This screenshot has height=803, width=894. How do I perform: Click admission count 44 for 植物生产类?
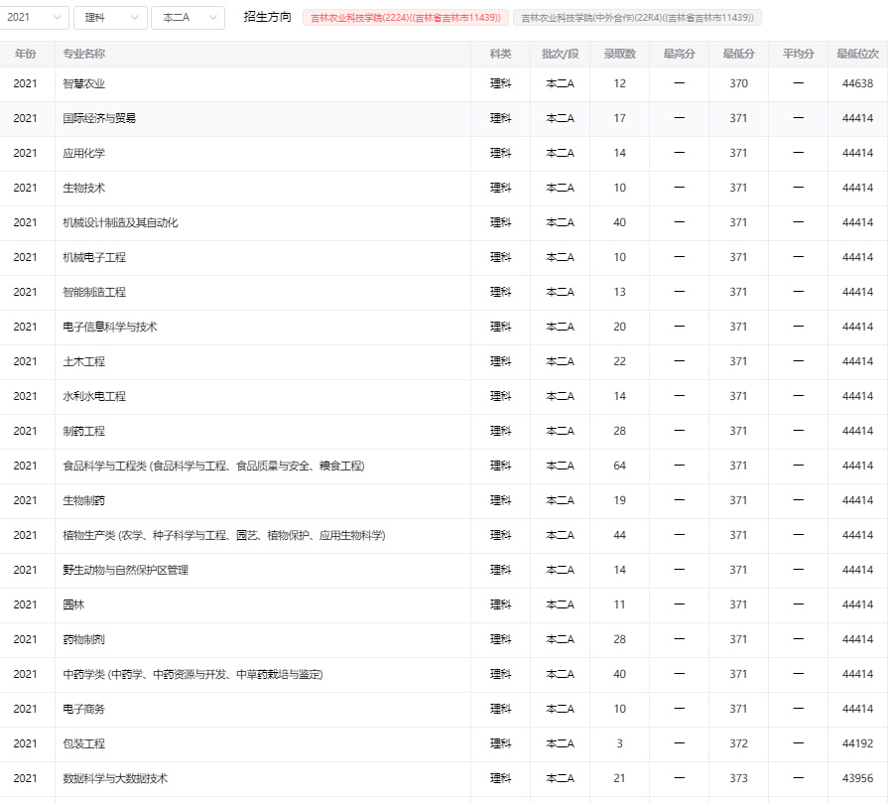pyautogui.click(x=620, y=536)
